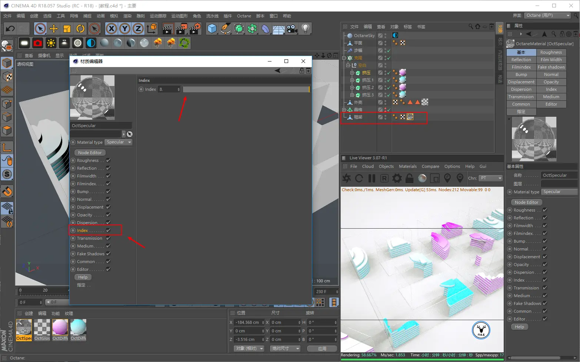Send scene in Live Viewer
The height and width of the screenshot is (362, 580).
point(347,178)
